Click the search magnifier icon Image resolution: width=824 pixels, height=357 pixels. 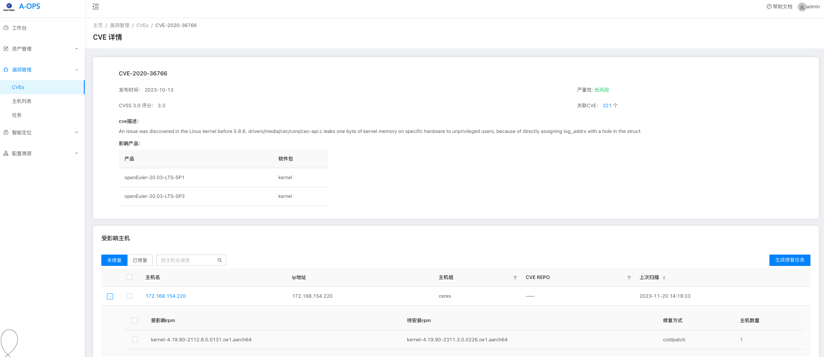click(x=220, y=260)
